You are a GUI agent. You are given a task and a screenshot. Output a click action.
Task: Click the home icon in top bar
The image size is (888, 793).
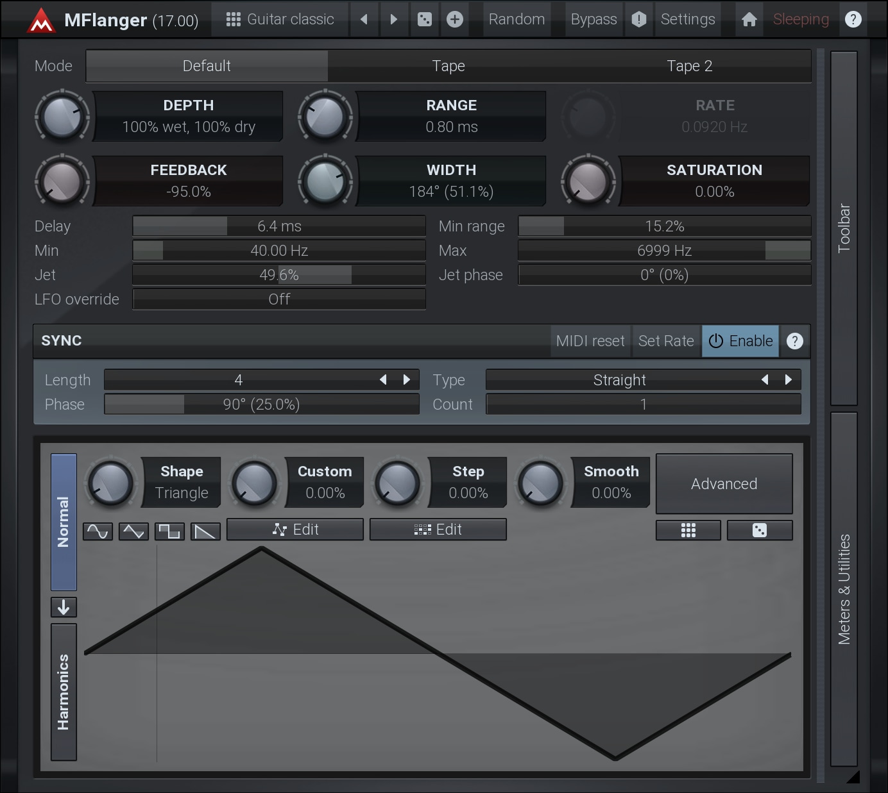pos(749,19)
